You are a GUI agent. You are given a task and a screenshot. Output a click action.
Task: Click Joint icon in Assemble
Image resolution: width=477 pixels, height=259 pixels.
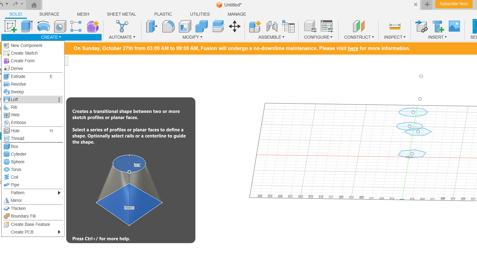click(x=272, y=26)
